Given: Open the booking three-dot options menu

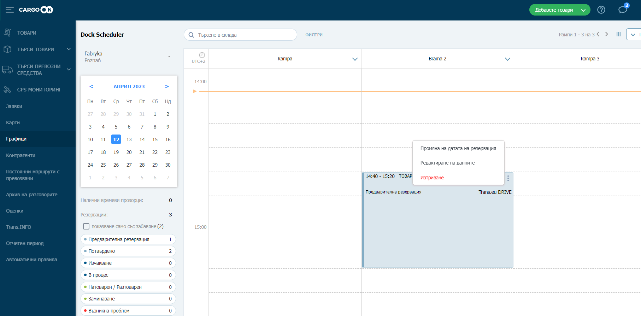Looking at the screenshot, I should pyautogui.click(x=508, y=178).
